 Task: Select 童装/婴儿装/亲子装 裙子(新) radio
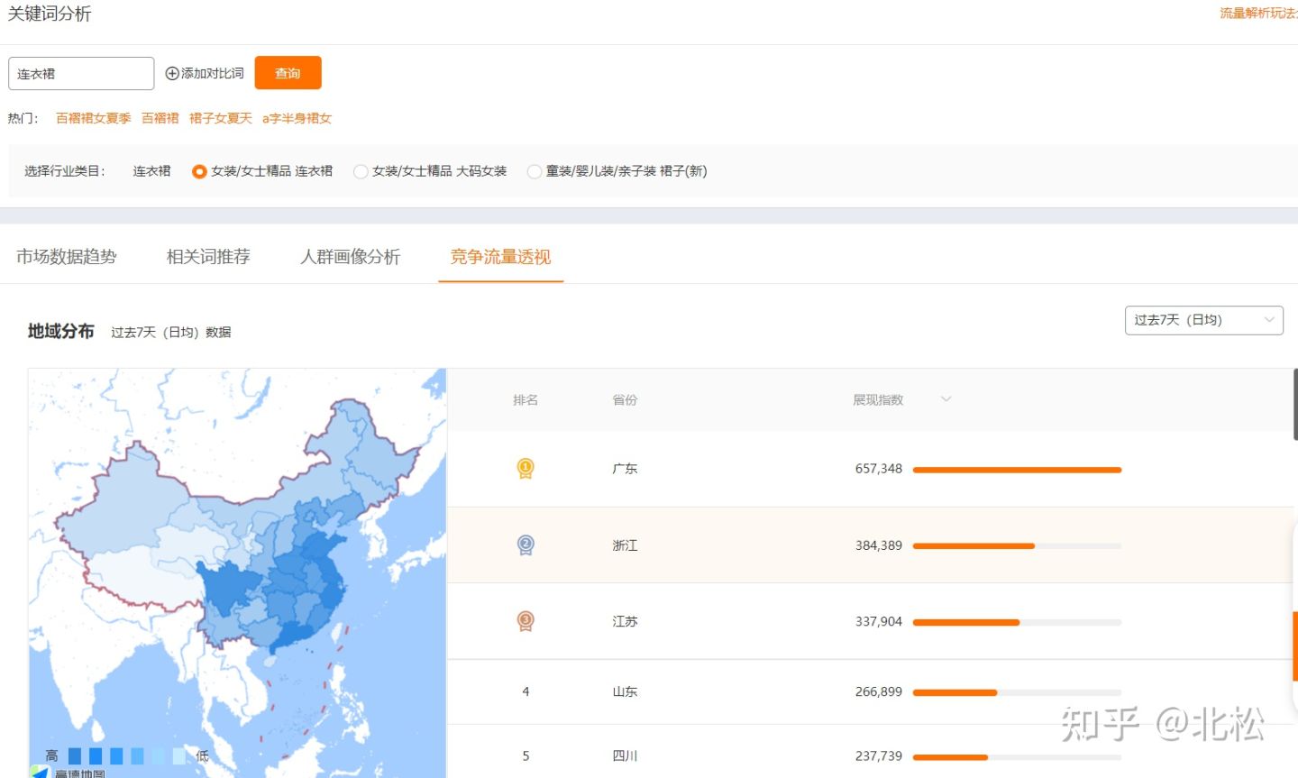click(535, 171)
